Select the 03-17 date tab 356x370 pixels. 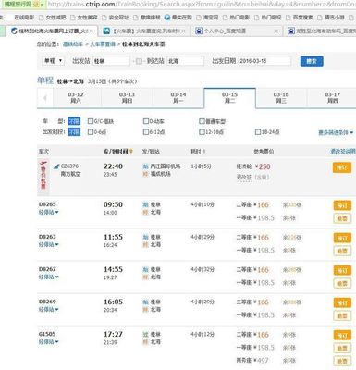(x=332, y=98)
